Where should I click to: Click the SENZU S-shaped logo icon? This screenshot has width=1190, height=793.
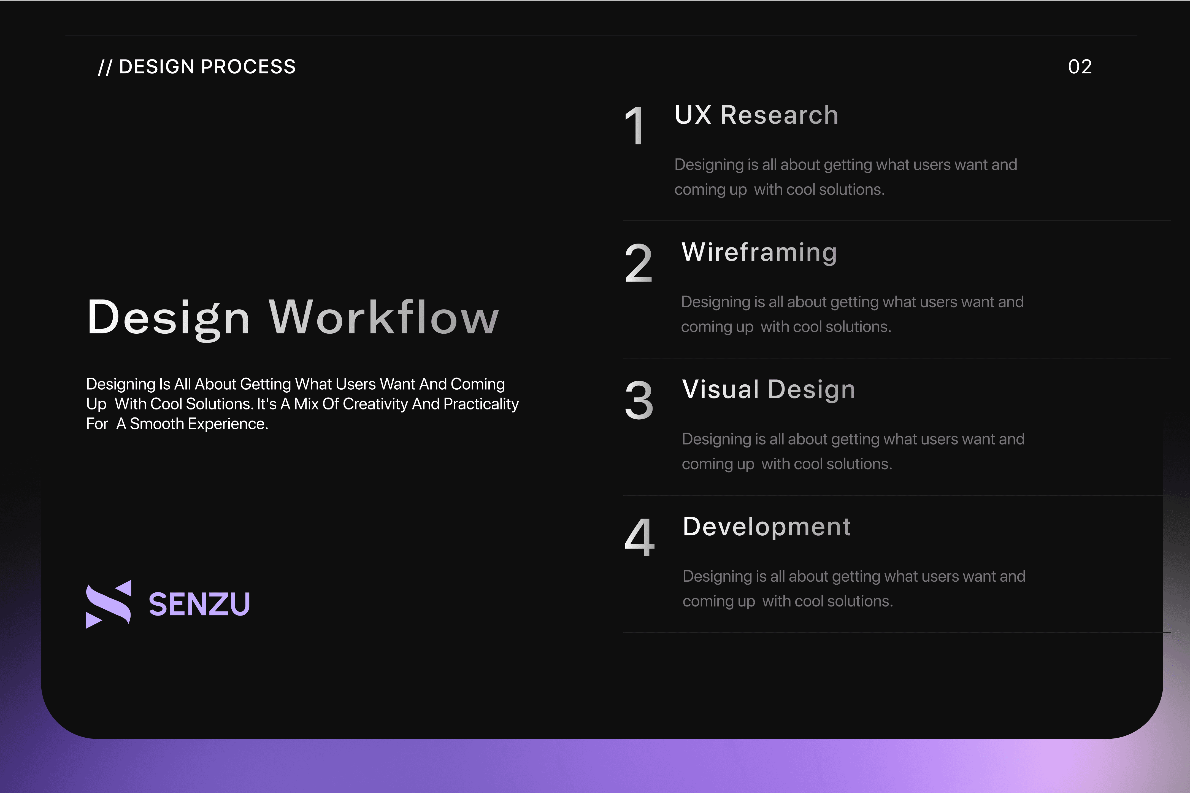coord(109,604)
